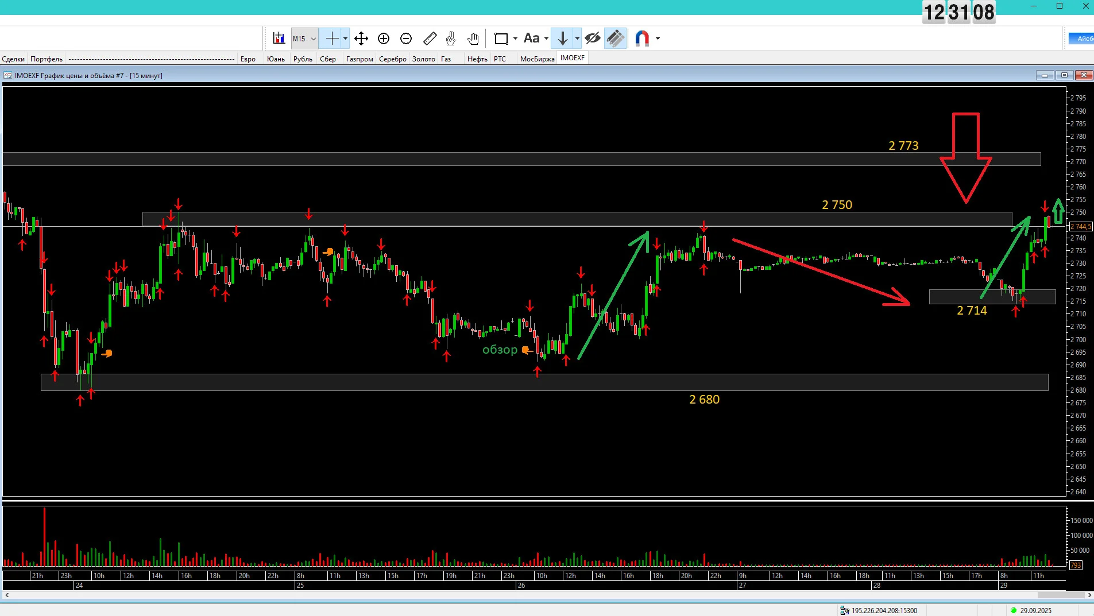Select the hand pan tool
Screen dimensions: 1094x616
point(473,38)
